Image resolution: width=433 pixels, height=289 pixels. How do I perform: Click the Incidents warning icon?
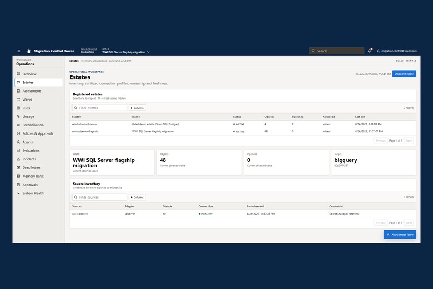click(x=18, y=159)
